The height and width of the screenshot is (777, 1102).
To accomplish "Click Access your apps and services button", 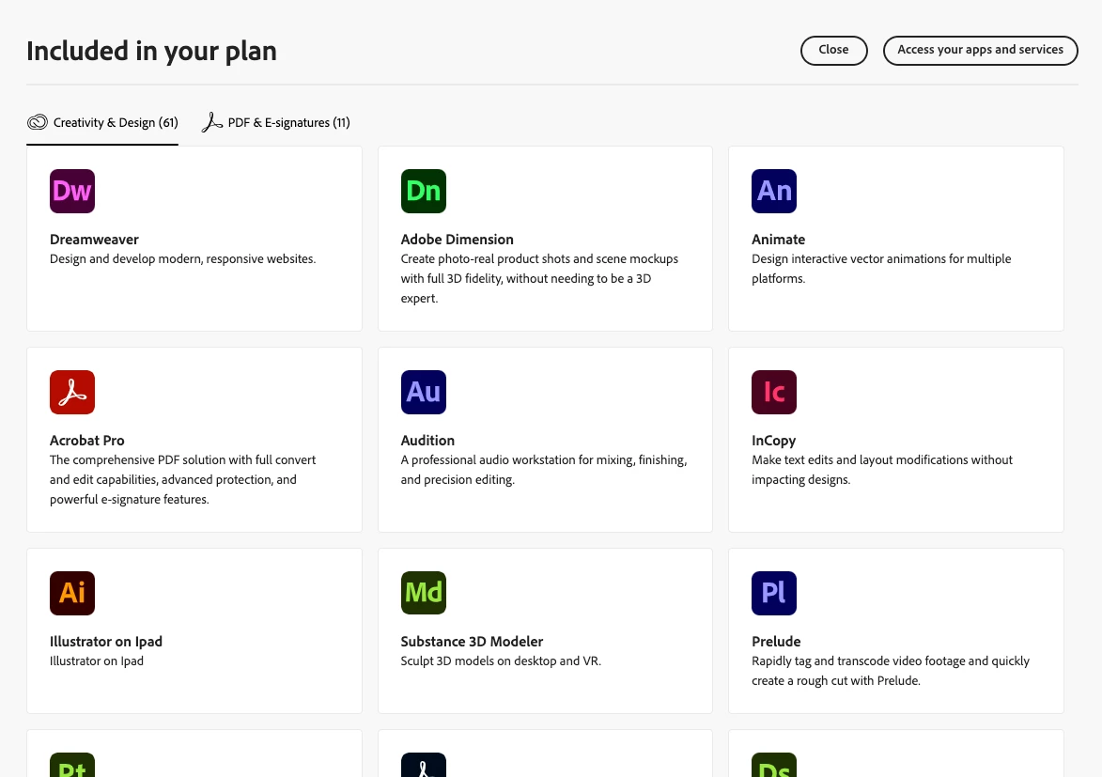I will pos(981,51).
